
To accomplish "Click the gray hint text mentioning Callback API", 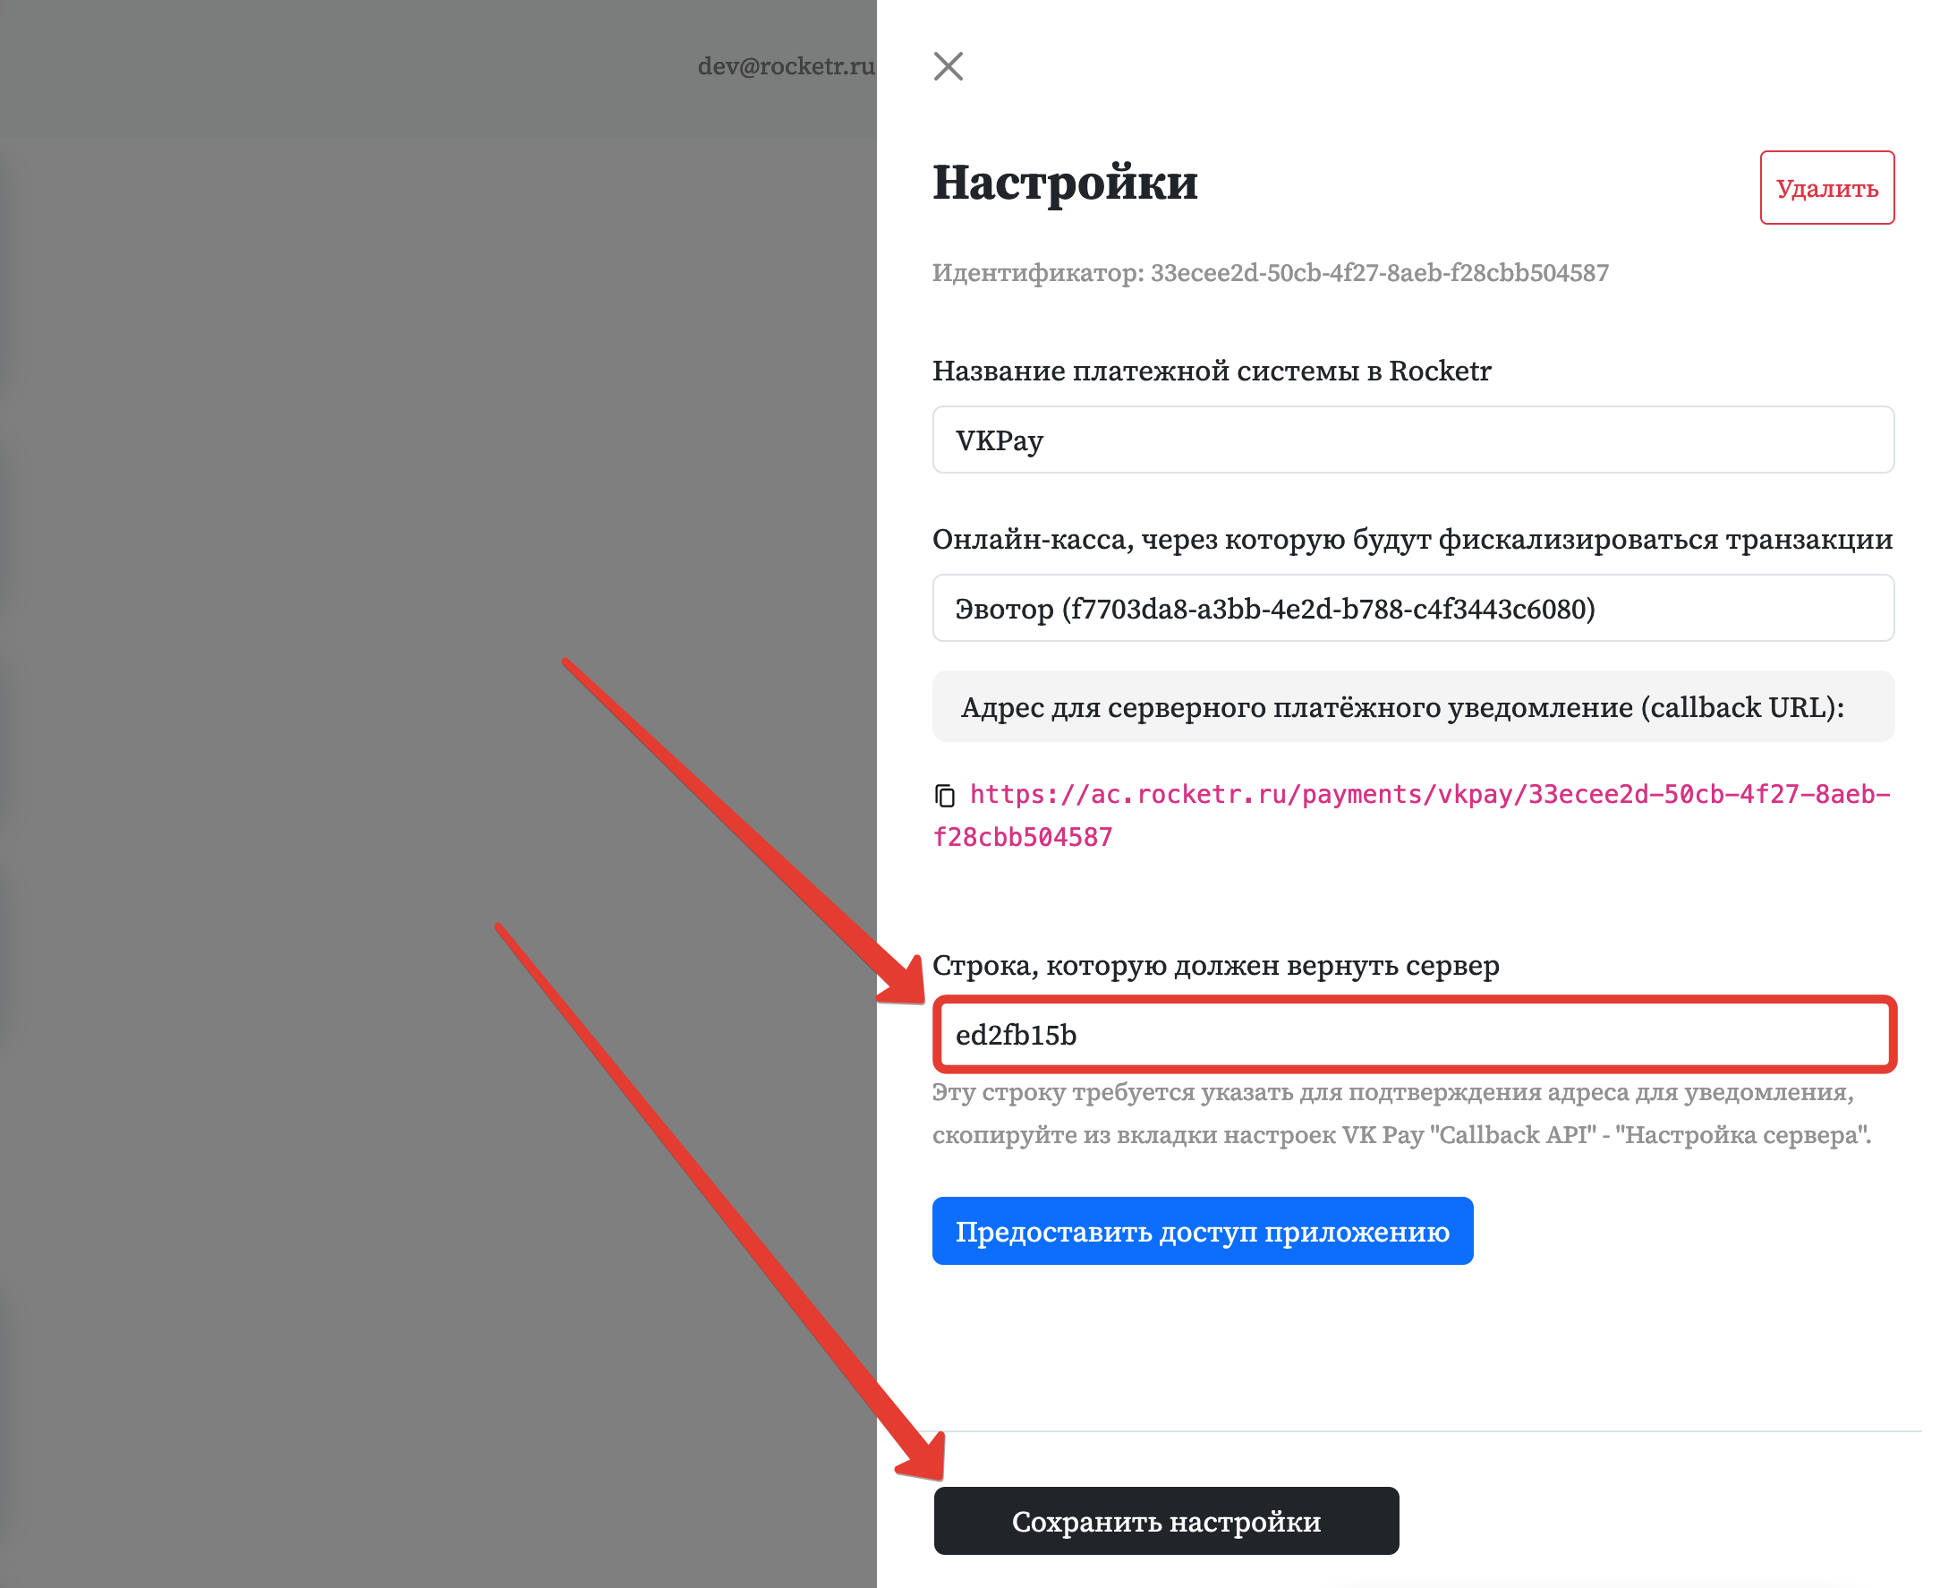I will (x=1400, y=1114).
